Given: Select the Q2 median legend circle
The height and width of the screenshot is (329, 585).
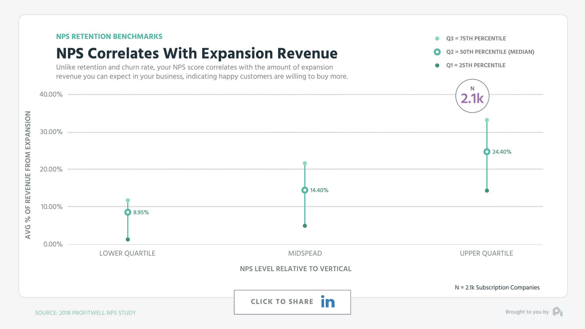Looking at the screenshot, I should click(x=438, y=52).
